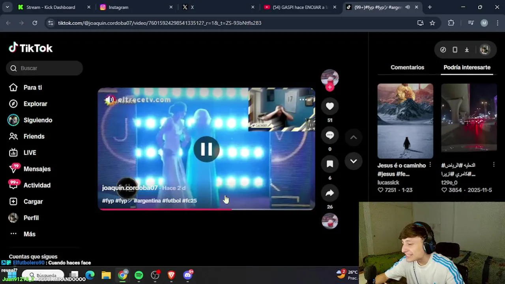Seek on the video progress bar

click(x=206, y=209)
